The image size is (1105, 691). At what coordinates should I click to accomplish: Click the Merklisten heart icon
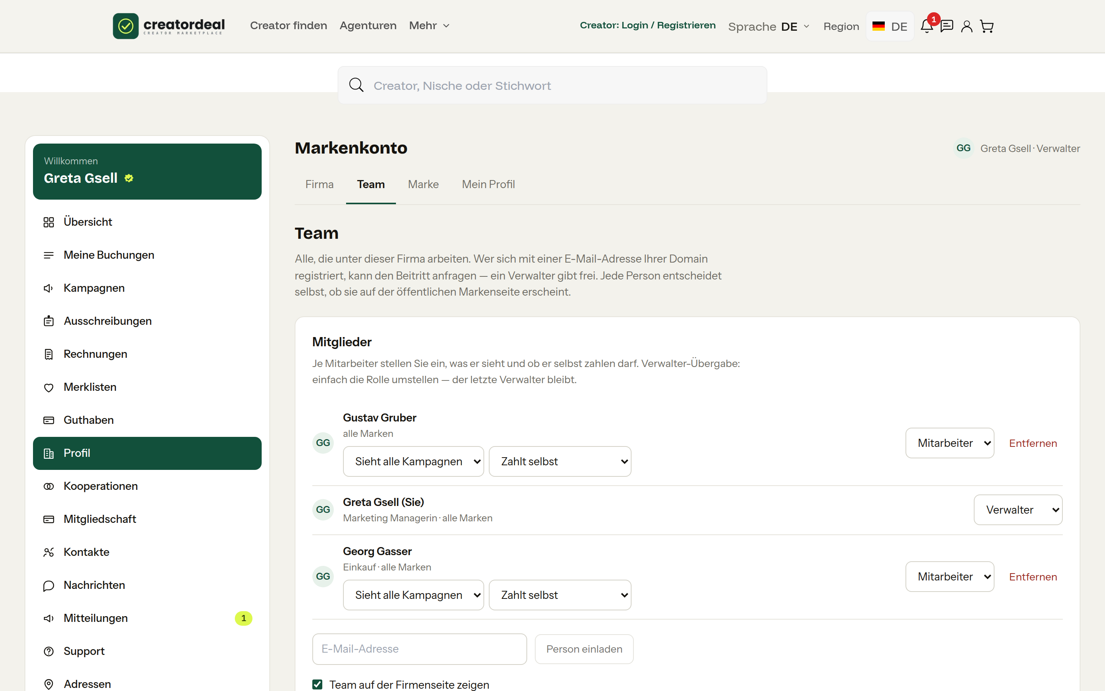(49, 388)
